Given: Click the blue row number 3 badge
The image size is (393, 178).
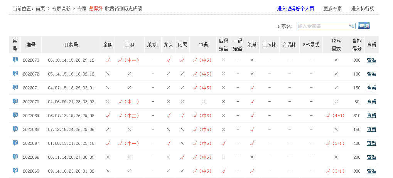Looking at the screenshot, I should 15,87.
